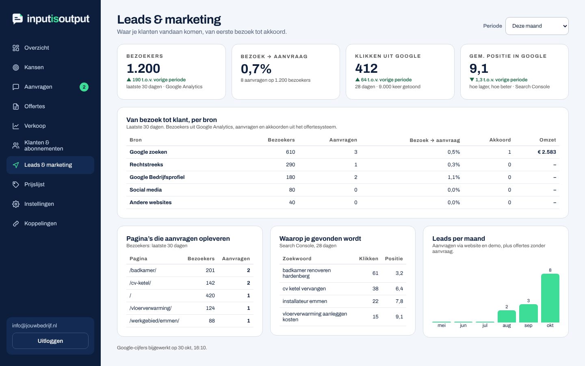Click the Leads & marketing paper plane icon
This screenshot has height=366, width=585.
tap(16, 165)
